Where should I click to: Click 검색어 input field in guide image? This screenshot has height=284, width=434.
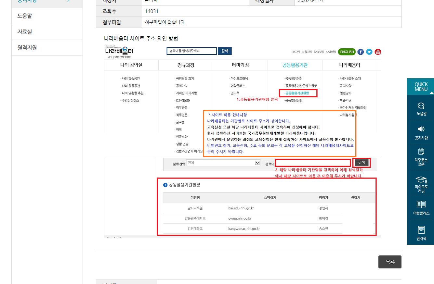[313, 163]
